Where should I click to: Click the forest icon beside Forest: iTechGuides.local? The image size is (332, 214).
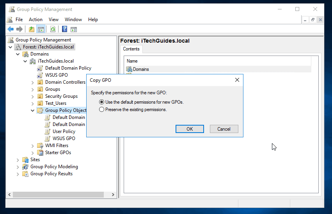click(18, 47)
